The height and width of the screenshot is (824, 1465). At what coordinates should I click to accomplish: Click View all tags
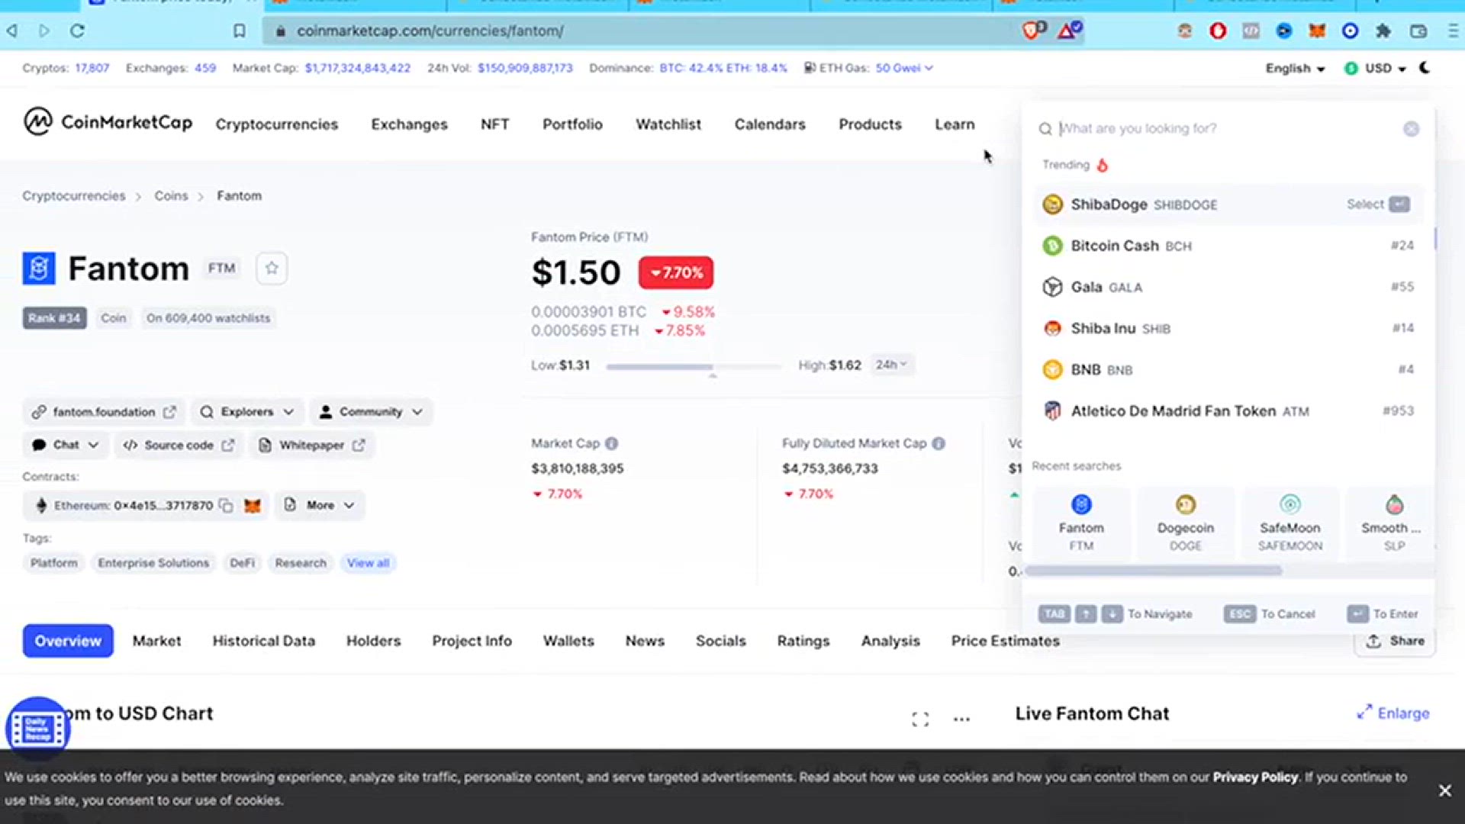tap(368, 563)
